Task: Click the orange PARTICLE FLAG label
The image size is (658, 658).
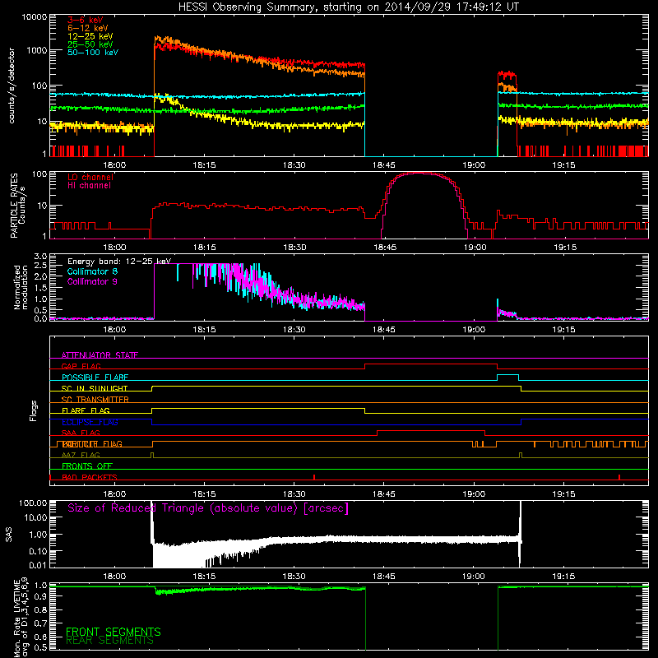Action: click(92, 444)
